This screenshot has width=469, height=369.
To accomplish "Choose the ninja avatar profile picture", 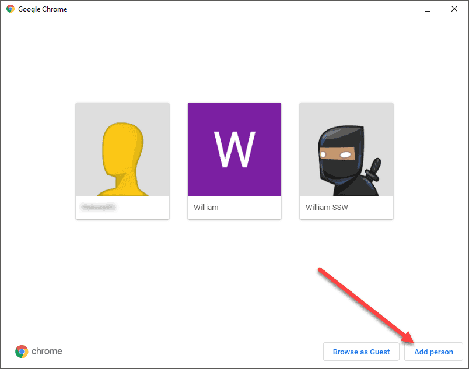I will [346, 150].
